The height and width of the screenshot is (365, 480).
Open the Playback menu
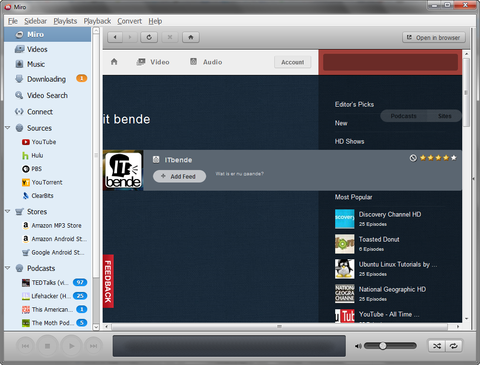[97, 21]
